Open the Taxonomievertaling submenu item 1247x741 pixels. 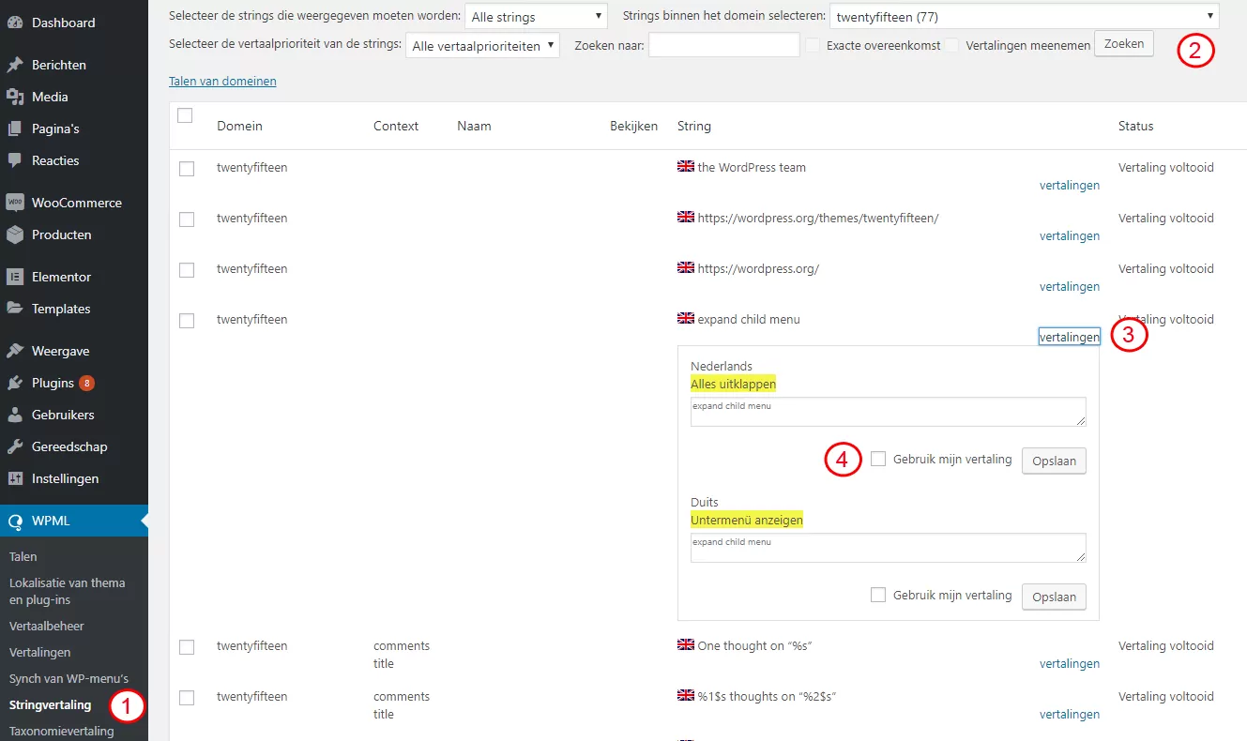(x=62, y=731)
